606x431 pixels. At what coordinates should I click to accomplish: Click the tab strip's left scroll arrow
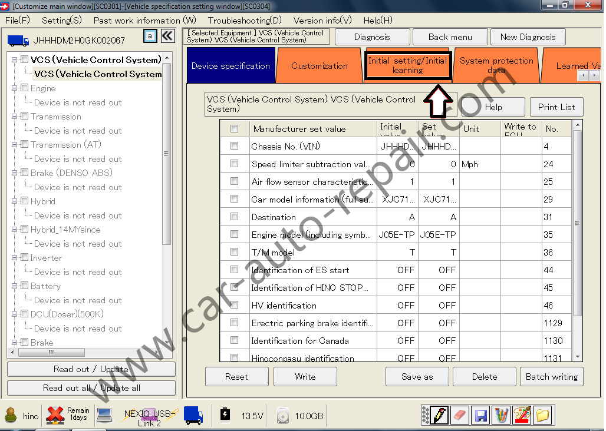pyautogui.click(x=584, y=75)
